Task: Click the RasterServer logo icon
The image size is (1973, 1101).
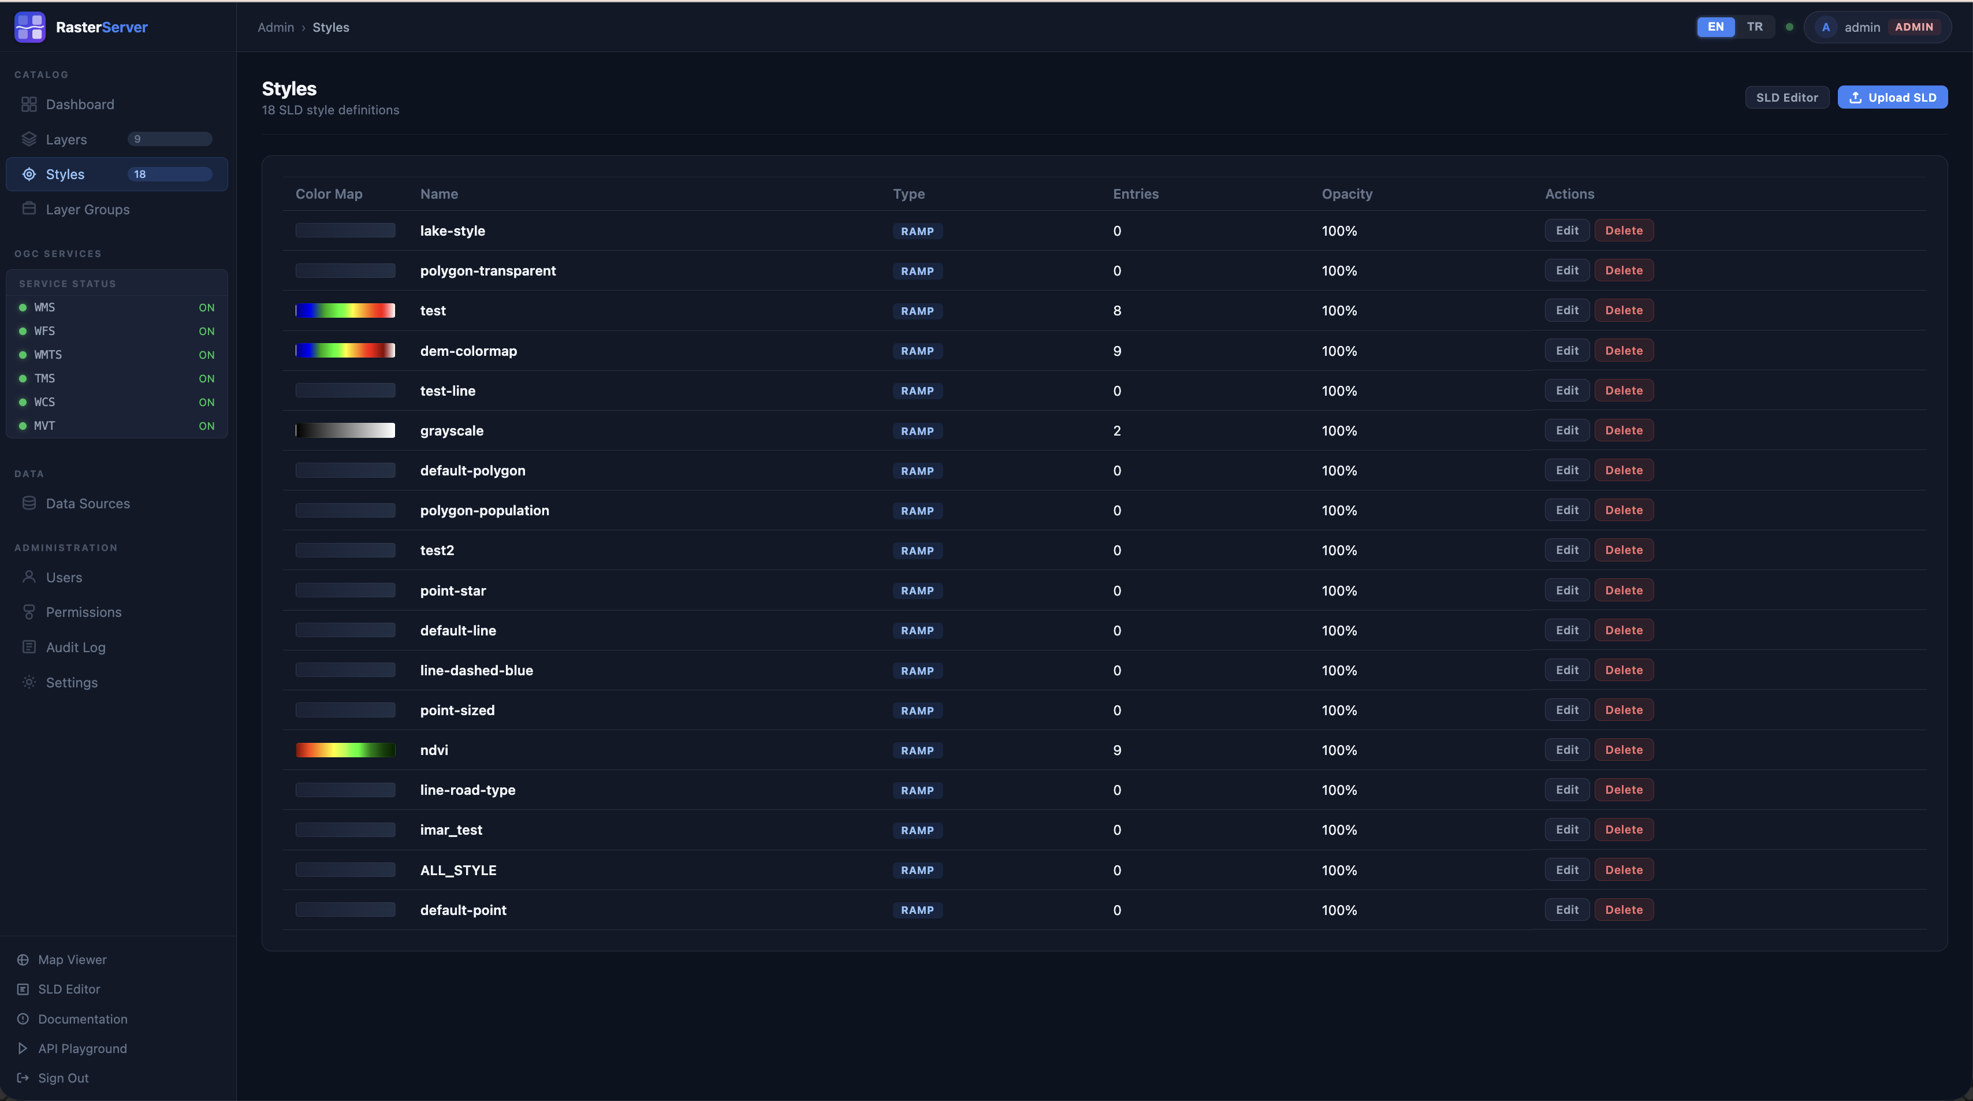Action: tap(30, 27)
